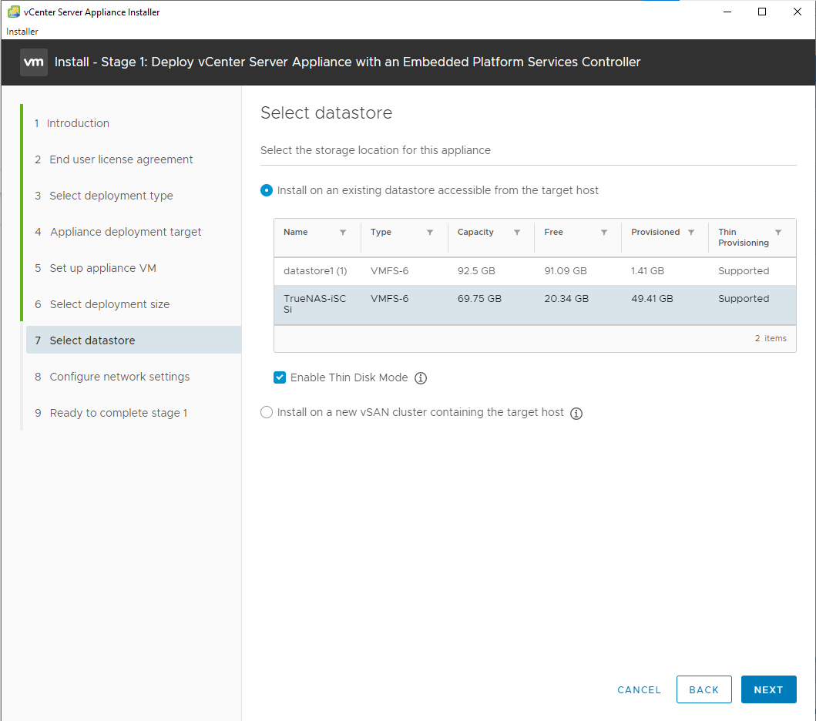Image resolution: width=816 pixels, height=721 pixels.
Task: Go to step 1 Introduction
Action: [72, 123]
